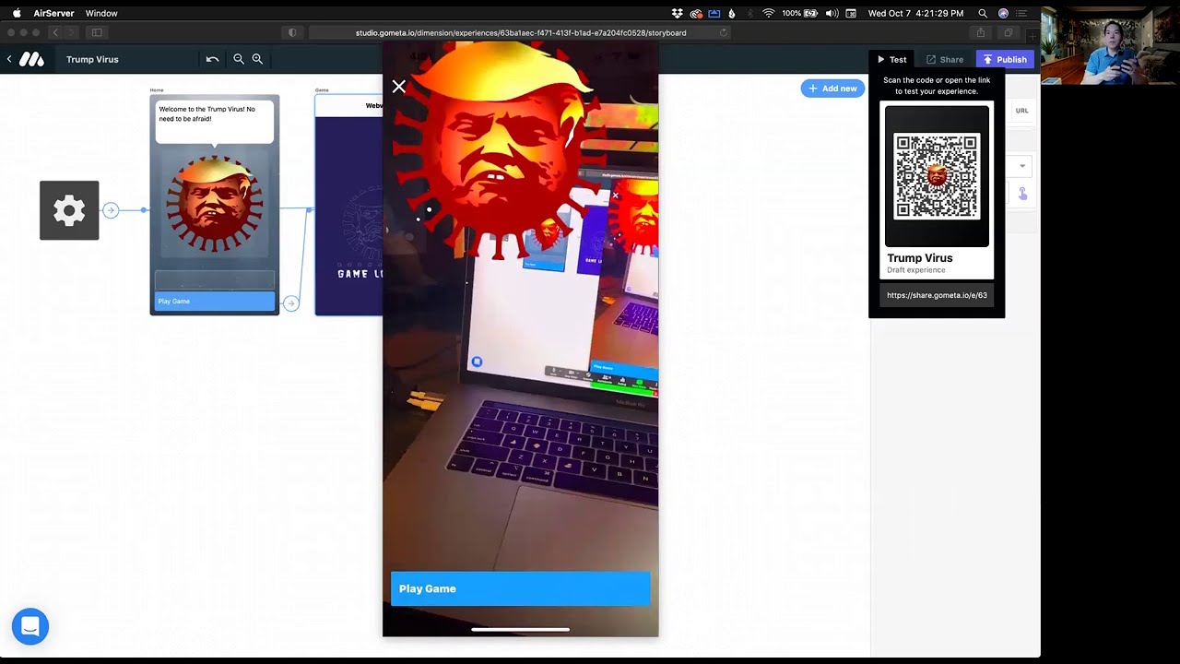Screen dimensions: 1180x664
Task: Open the Apple menu
Action: 16,13
